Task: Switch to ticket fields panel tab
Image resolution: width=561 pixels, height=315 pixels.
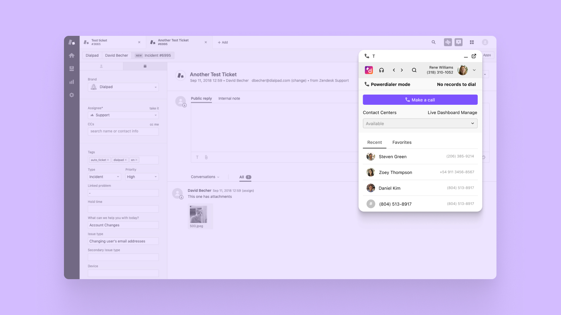Action: tap(145, 66)
